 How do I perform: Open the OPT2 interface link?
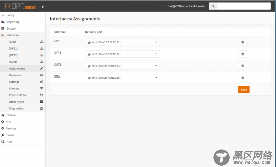tap(58, 64)
